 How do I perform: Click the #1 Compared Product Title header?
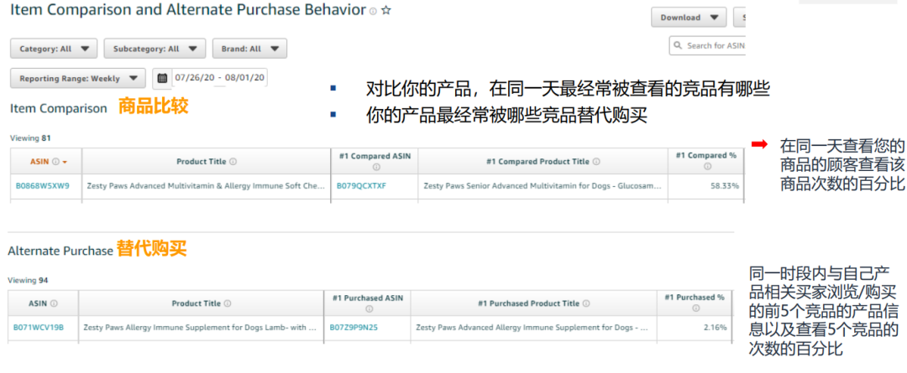tap(538, 162)
